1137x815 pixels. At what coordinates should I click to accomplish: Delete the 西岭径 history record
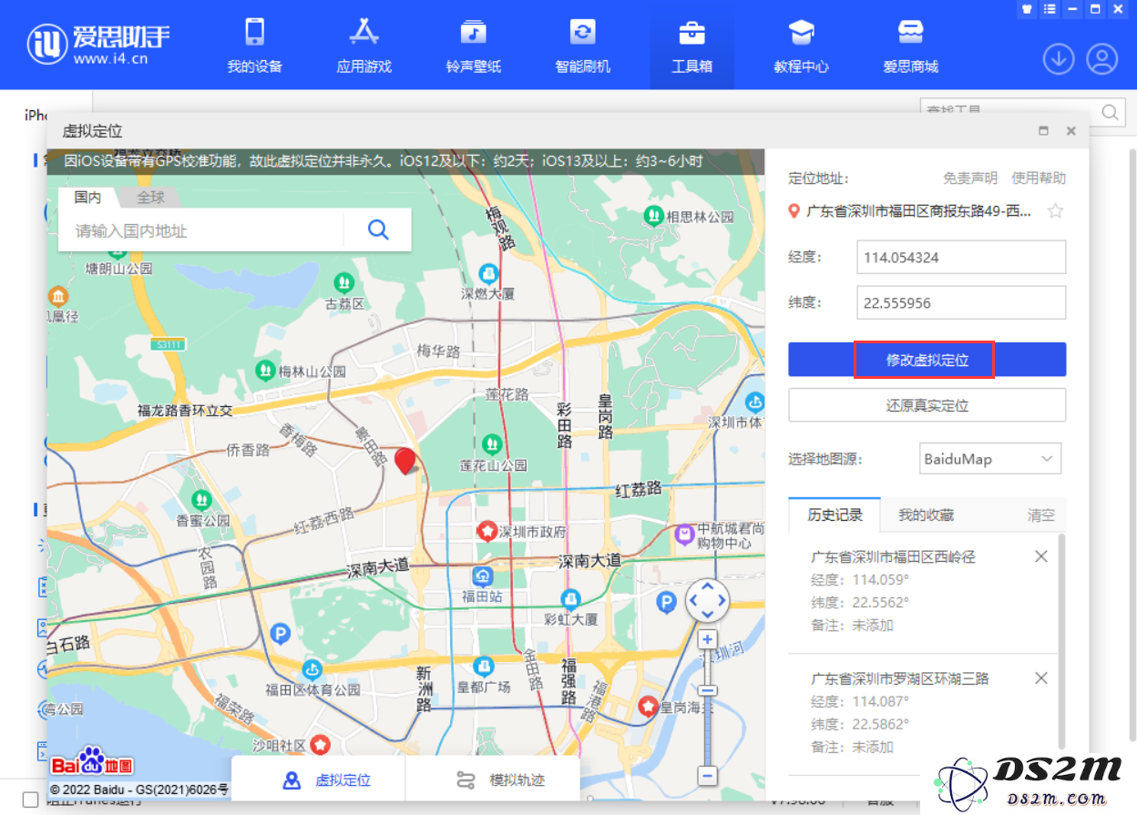click(1041, 556)
